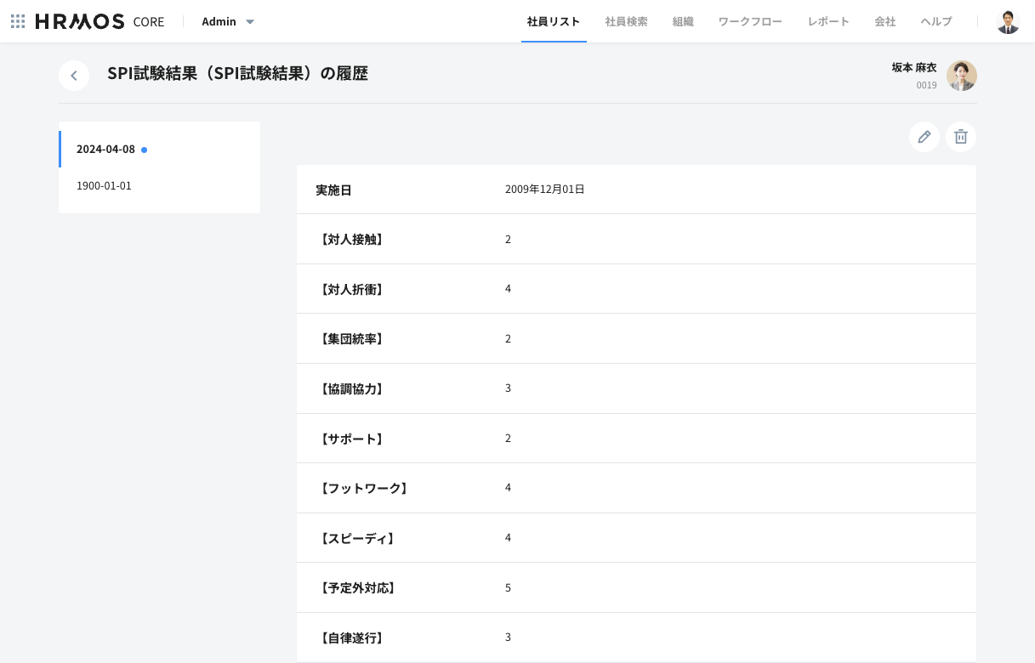This screenshot has width=1035, height=663.
Task: Open the user profile avatar in header
Action: (x=1007, y=21)
